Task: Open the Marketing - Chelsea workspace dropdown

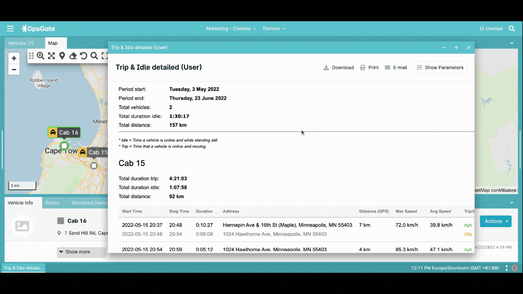Action: point(231,28)
